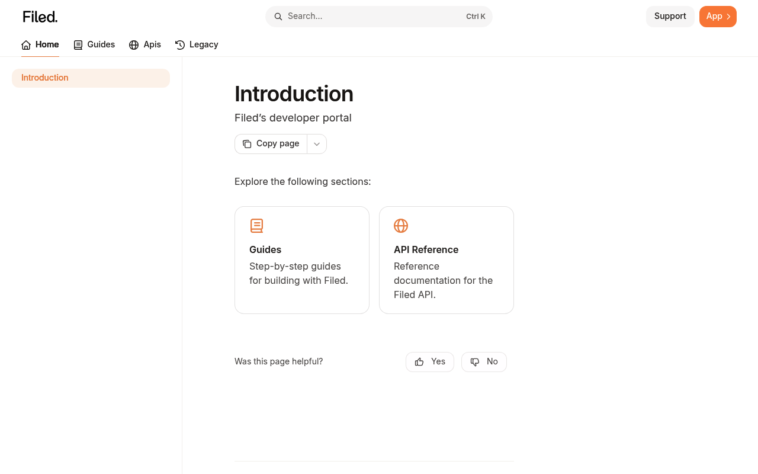This screenshot has width=758, height=474.
Task: Click the arrow chevron on App button
Action: point(728,17)
